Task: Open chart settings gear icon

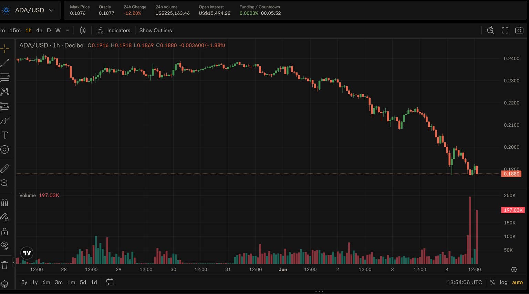Action: point(514,270)
